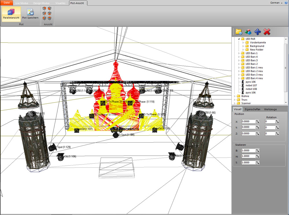Click the moving head labeled (1:27) under truss
Screen dimensions: 289x215
click(89, 90)
